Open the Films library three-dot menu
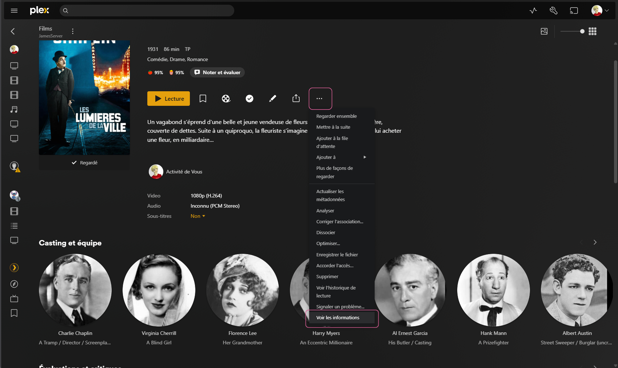Viewport: 618px width, 368px height. [73, 31]
